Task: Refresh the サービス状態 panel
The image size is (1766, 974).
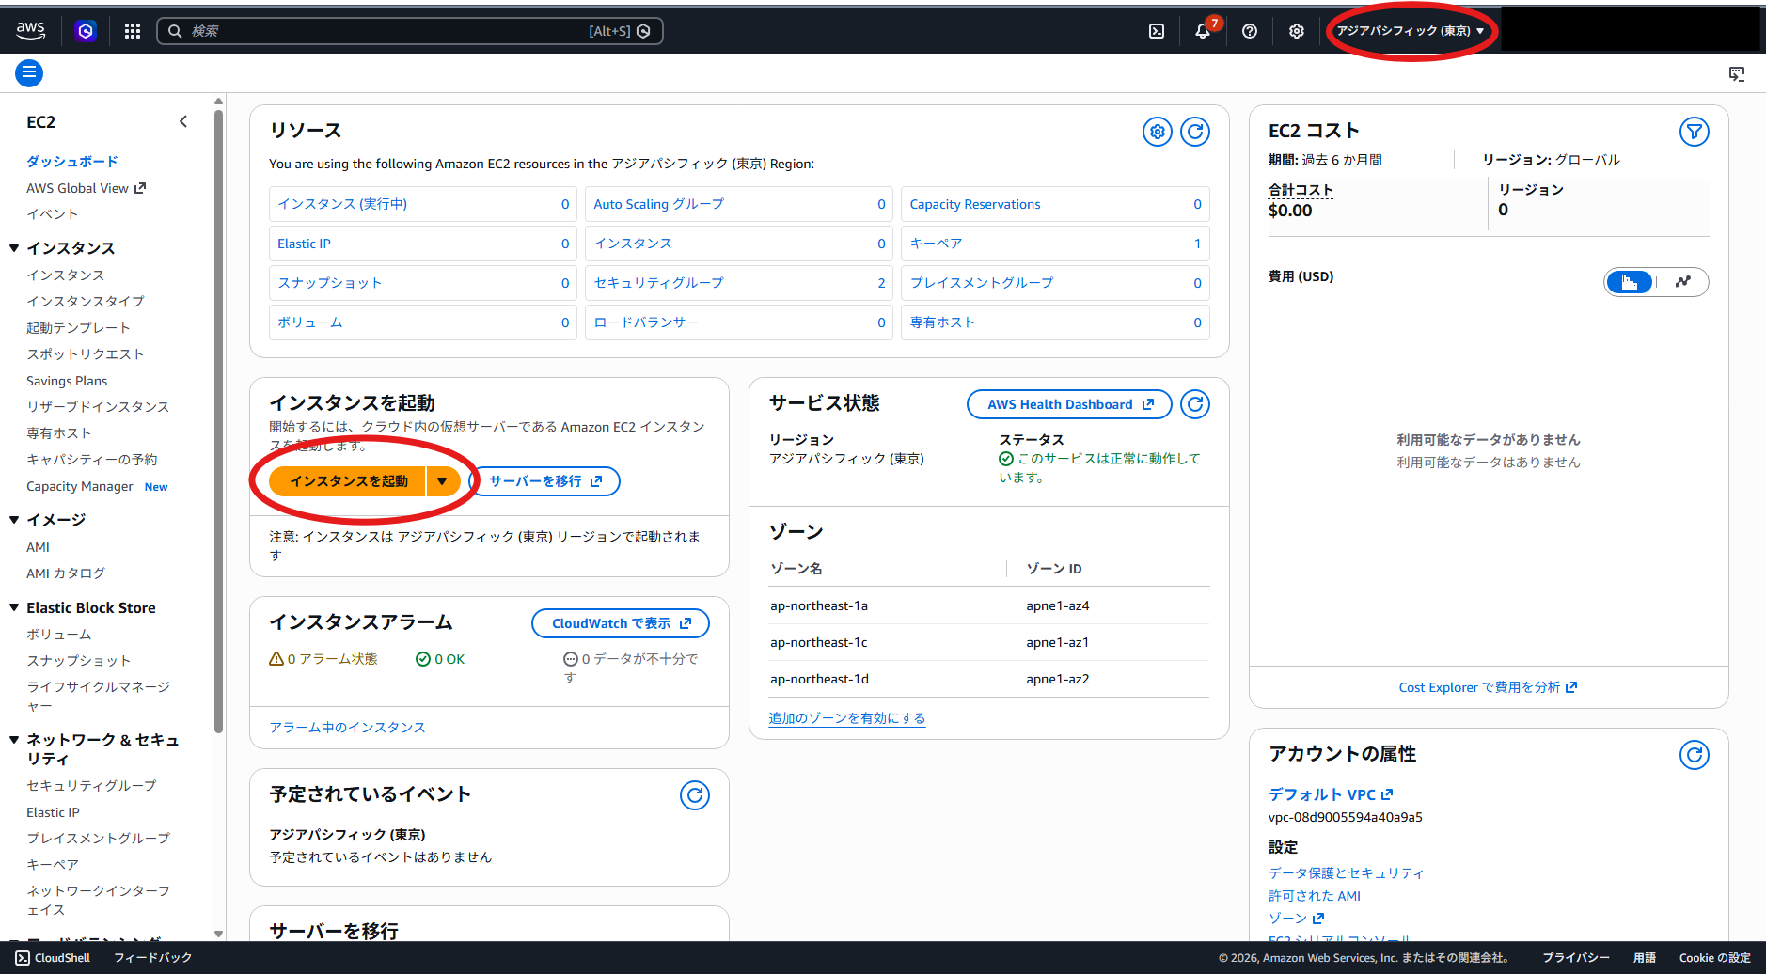Action: [1195, 404]
